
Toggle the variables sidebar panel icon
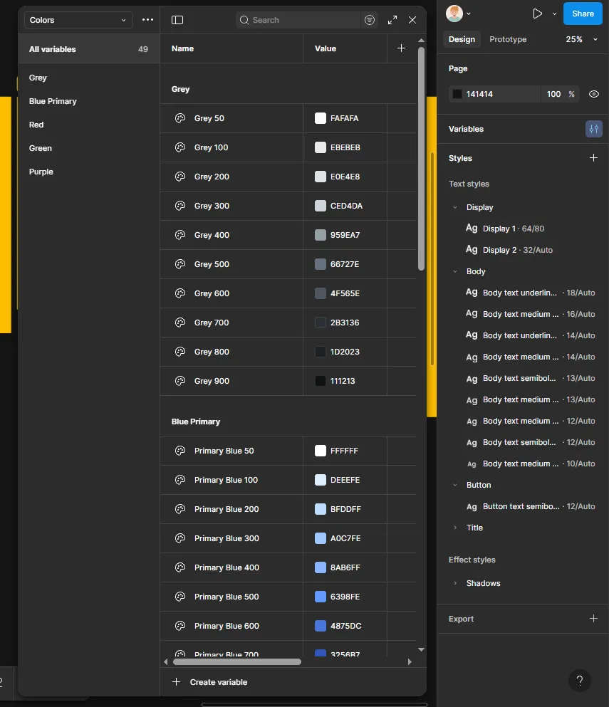(177, 20)
